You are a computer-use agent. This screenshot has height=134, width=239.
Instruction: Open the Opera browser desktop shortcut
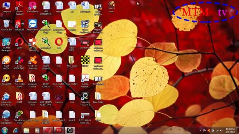[19, 43]
